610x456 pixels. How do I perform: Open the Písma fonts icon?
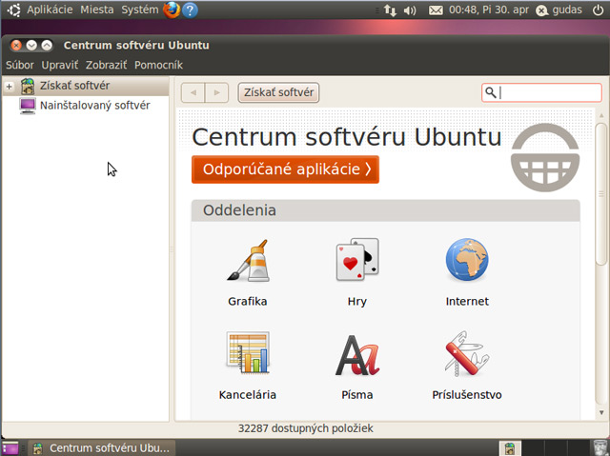(357, 355)
